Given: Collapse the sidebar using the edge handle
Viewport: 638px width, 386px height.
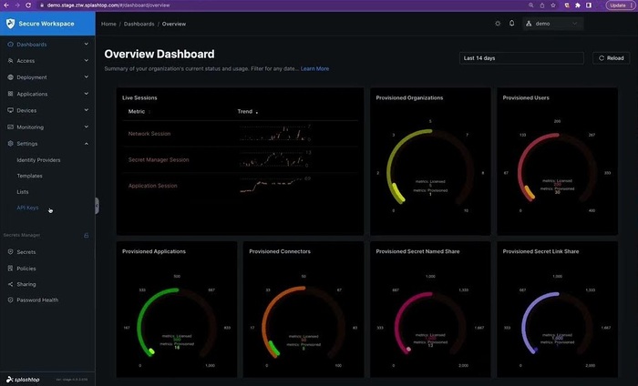Looking at the screenshot, I should [97, 207].
